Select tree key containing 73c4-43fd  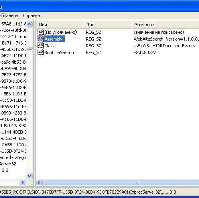click(x=13, y=30)
